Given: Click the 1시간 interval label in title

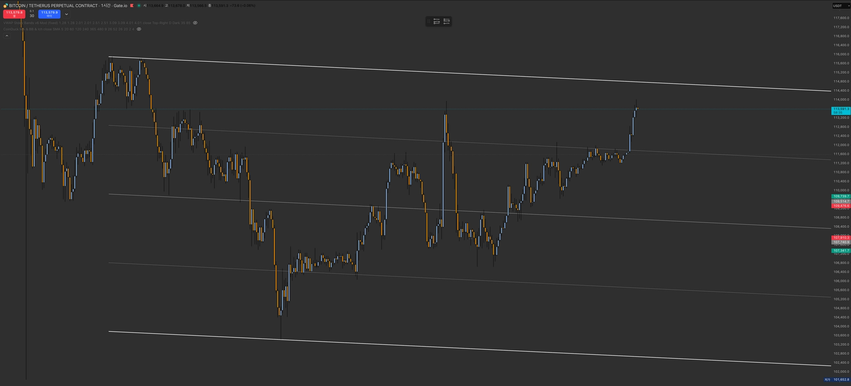Looking at the screenshot, I should pyautogui.click(x=105, y=6).
